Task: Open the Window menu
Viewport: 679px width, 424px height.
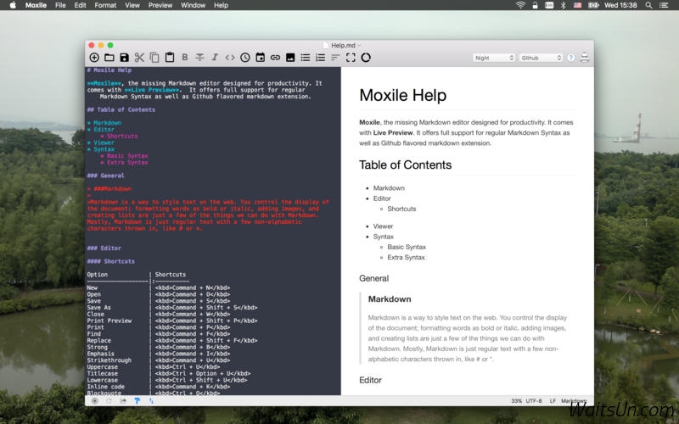Action: point(194,5)
